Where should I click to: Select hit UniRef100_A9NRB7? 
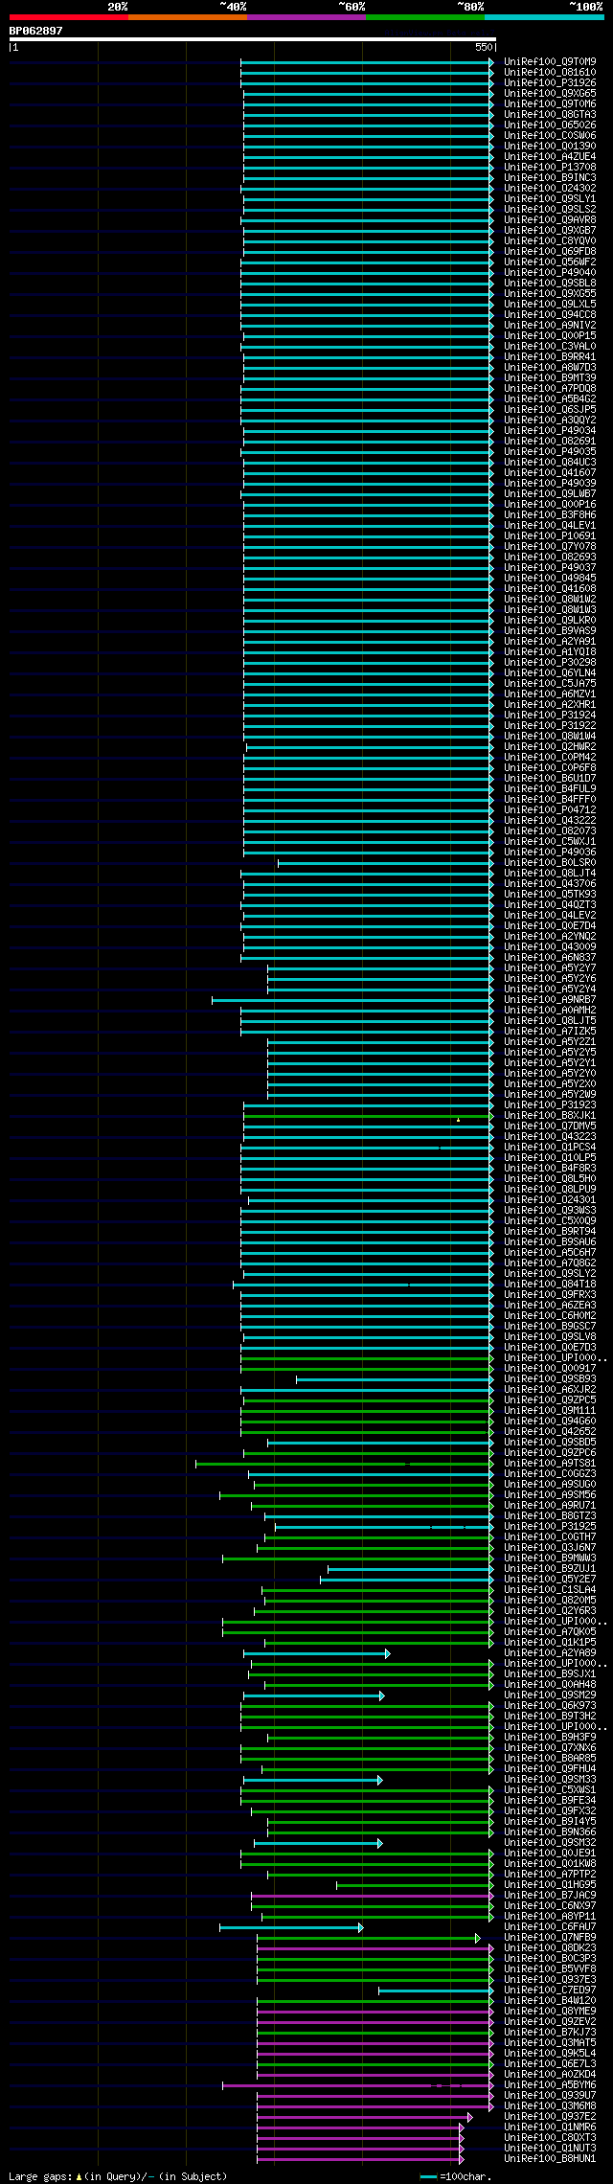tap(550, 1000)
